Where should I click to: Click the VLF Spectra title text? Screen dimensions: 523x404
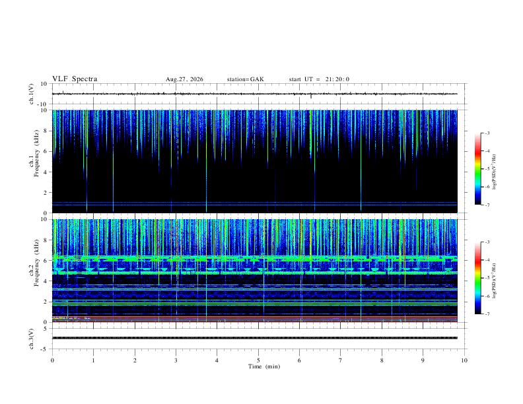coord(75,79)
